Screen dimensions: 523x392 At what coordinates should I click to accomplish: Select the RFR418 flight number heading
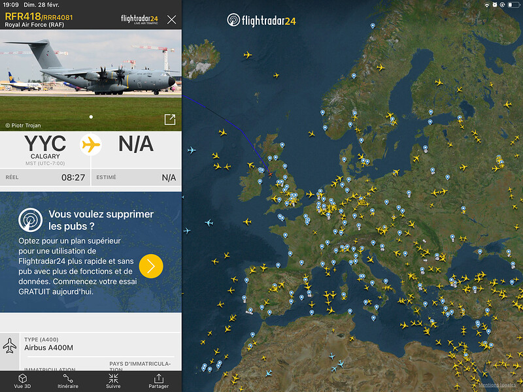pyautogui.click(x=23, y=16)
